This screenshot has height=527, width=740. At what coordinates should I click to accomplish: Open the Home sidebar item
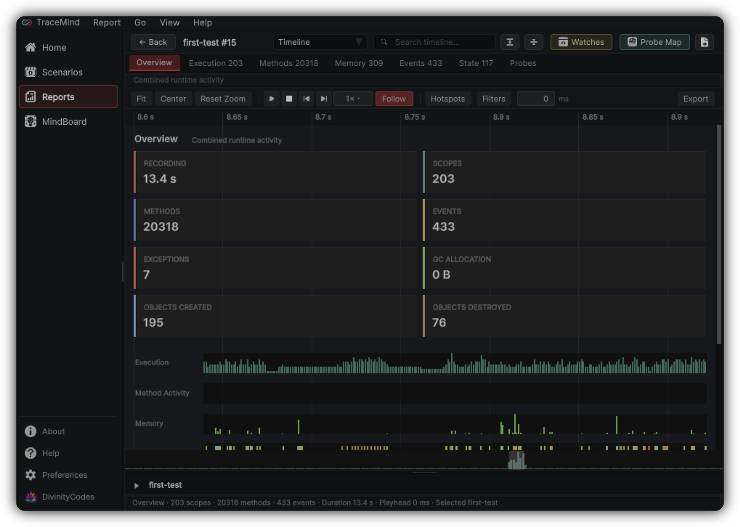tap(68, 47)
